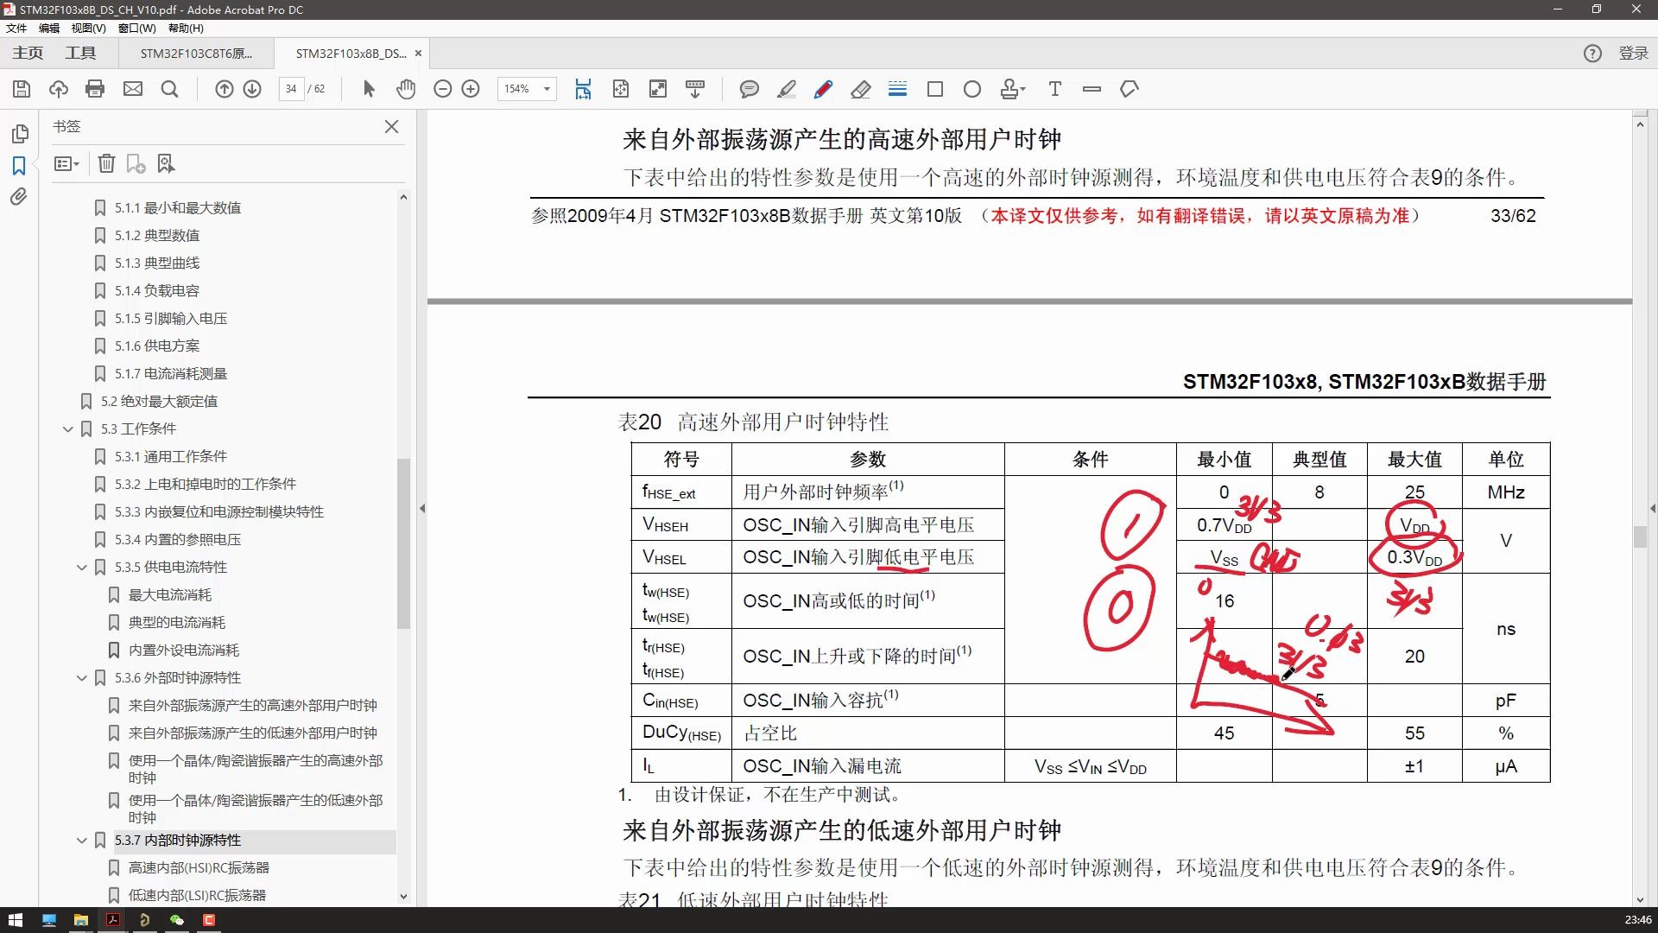Image resolution: width=1658 pixels, height=933 pixels.
Task: Open the print dialog
Action: [95, 89]
